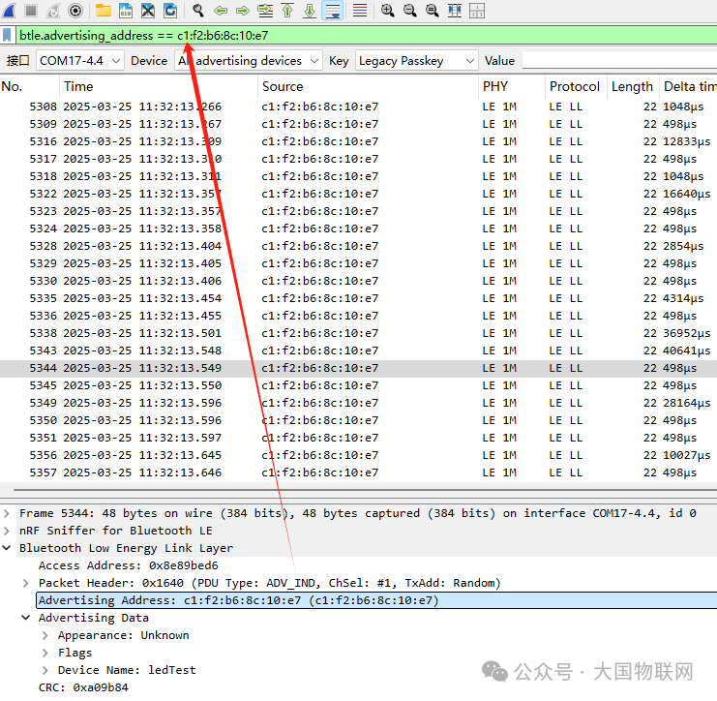717x701 pixels.
Task: Stop the running packet capture
Action: click(31, 10)
